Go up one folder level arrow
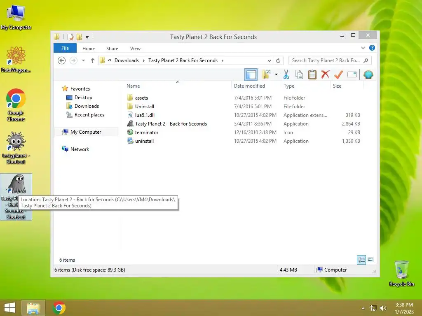This screenshot has width=422, height=316. (x=93, y=60)
